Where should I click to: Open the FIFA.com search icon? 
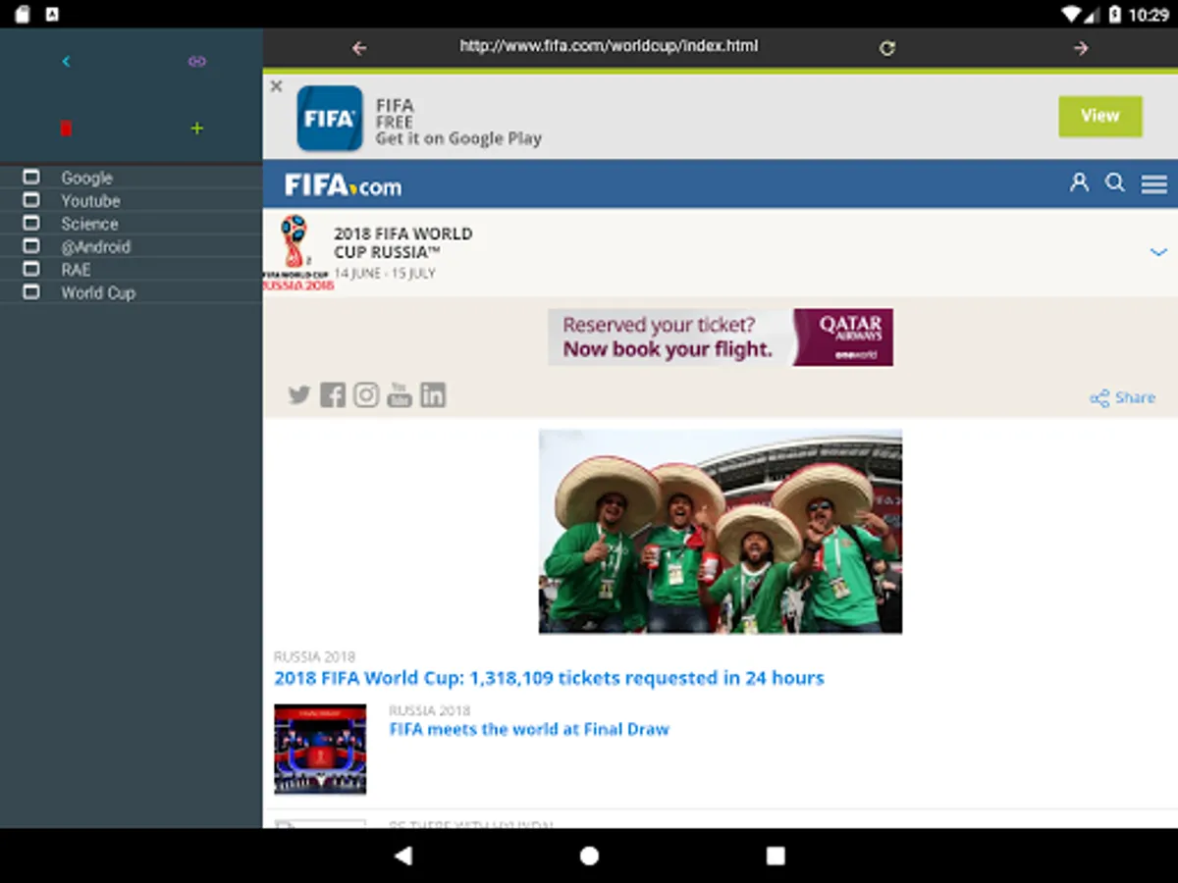1115,182
